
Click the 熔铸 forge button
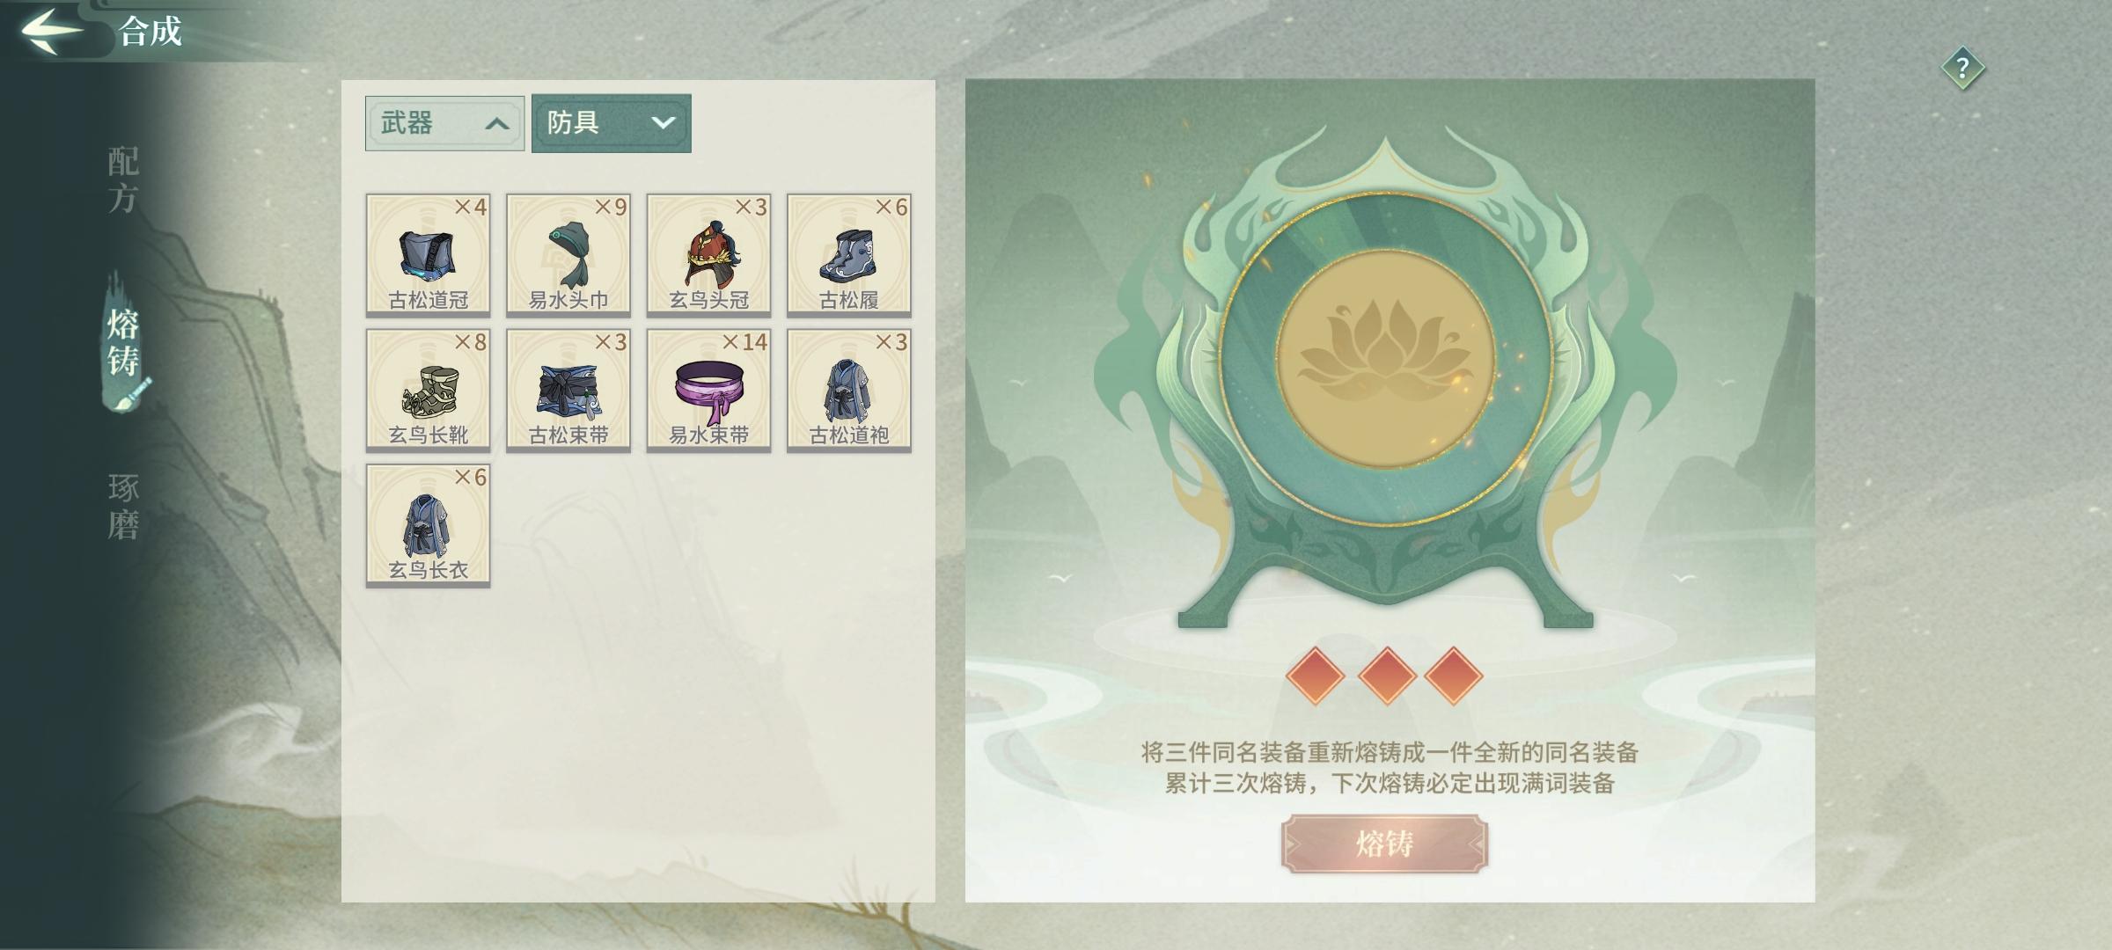(x=1384, y=844)
